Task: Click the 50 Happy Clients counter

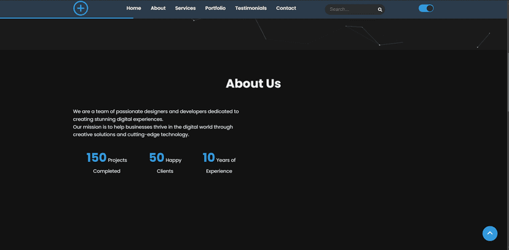Action: 165,163
